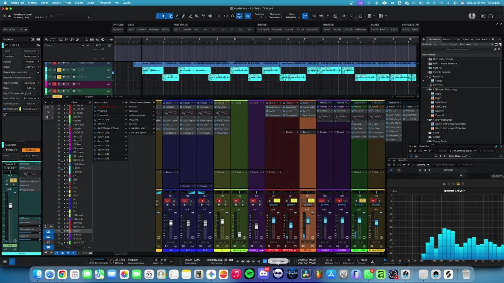Viewport: 504px width, 283px height.
Task: Switch to the Splice browser tab
Action: (x=465, y=39)
